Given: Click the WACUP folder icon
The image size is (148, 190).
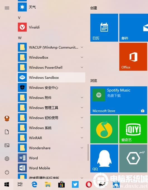Looking at the screenshot, I should point(22,47).
